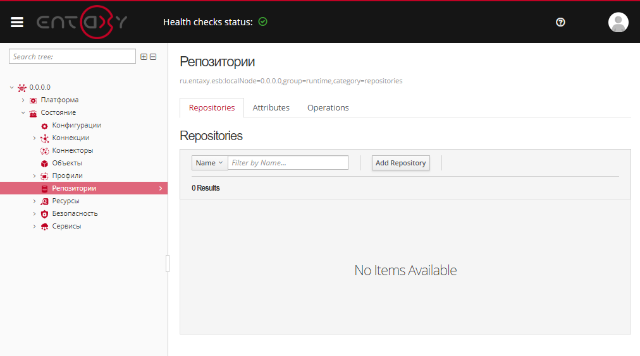The width and height of the screenshot is (640, 356).
Task: Click the Health checks status label
Action: tap(208, 22)
